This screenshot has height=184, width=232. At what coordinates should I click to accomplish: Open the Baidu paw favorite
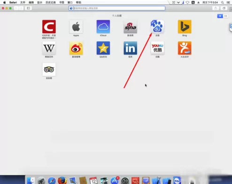(157, 27)
